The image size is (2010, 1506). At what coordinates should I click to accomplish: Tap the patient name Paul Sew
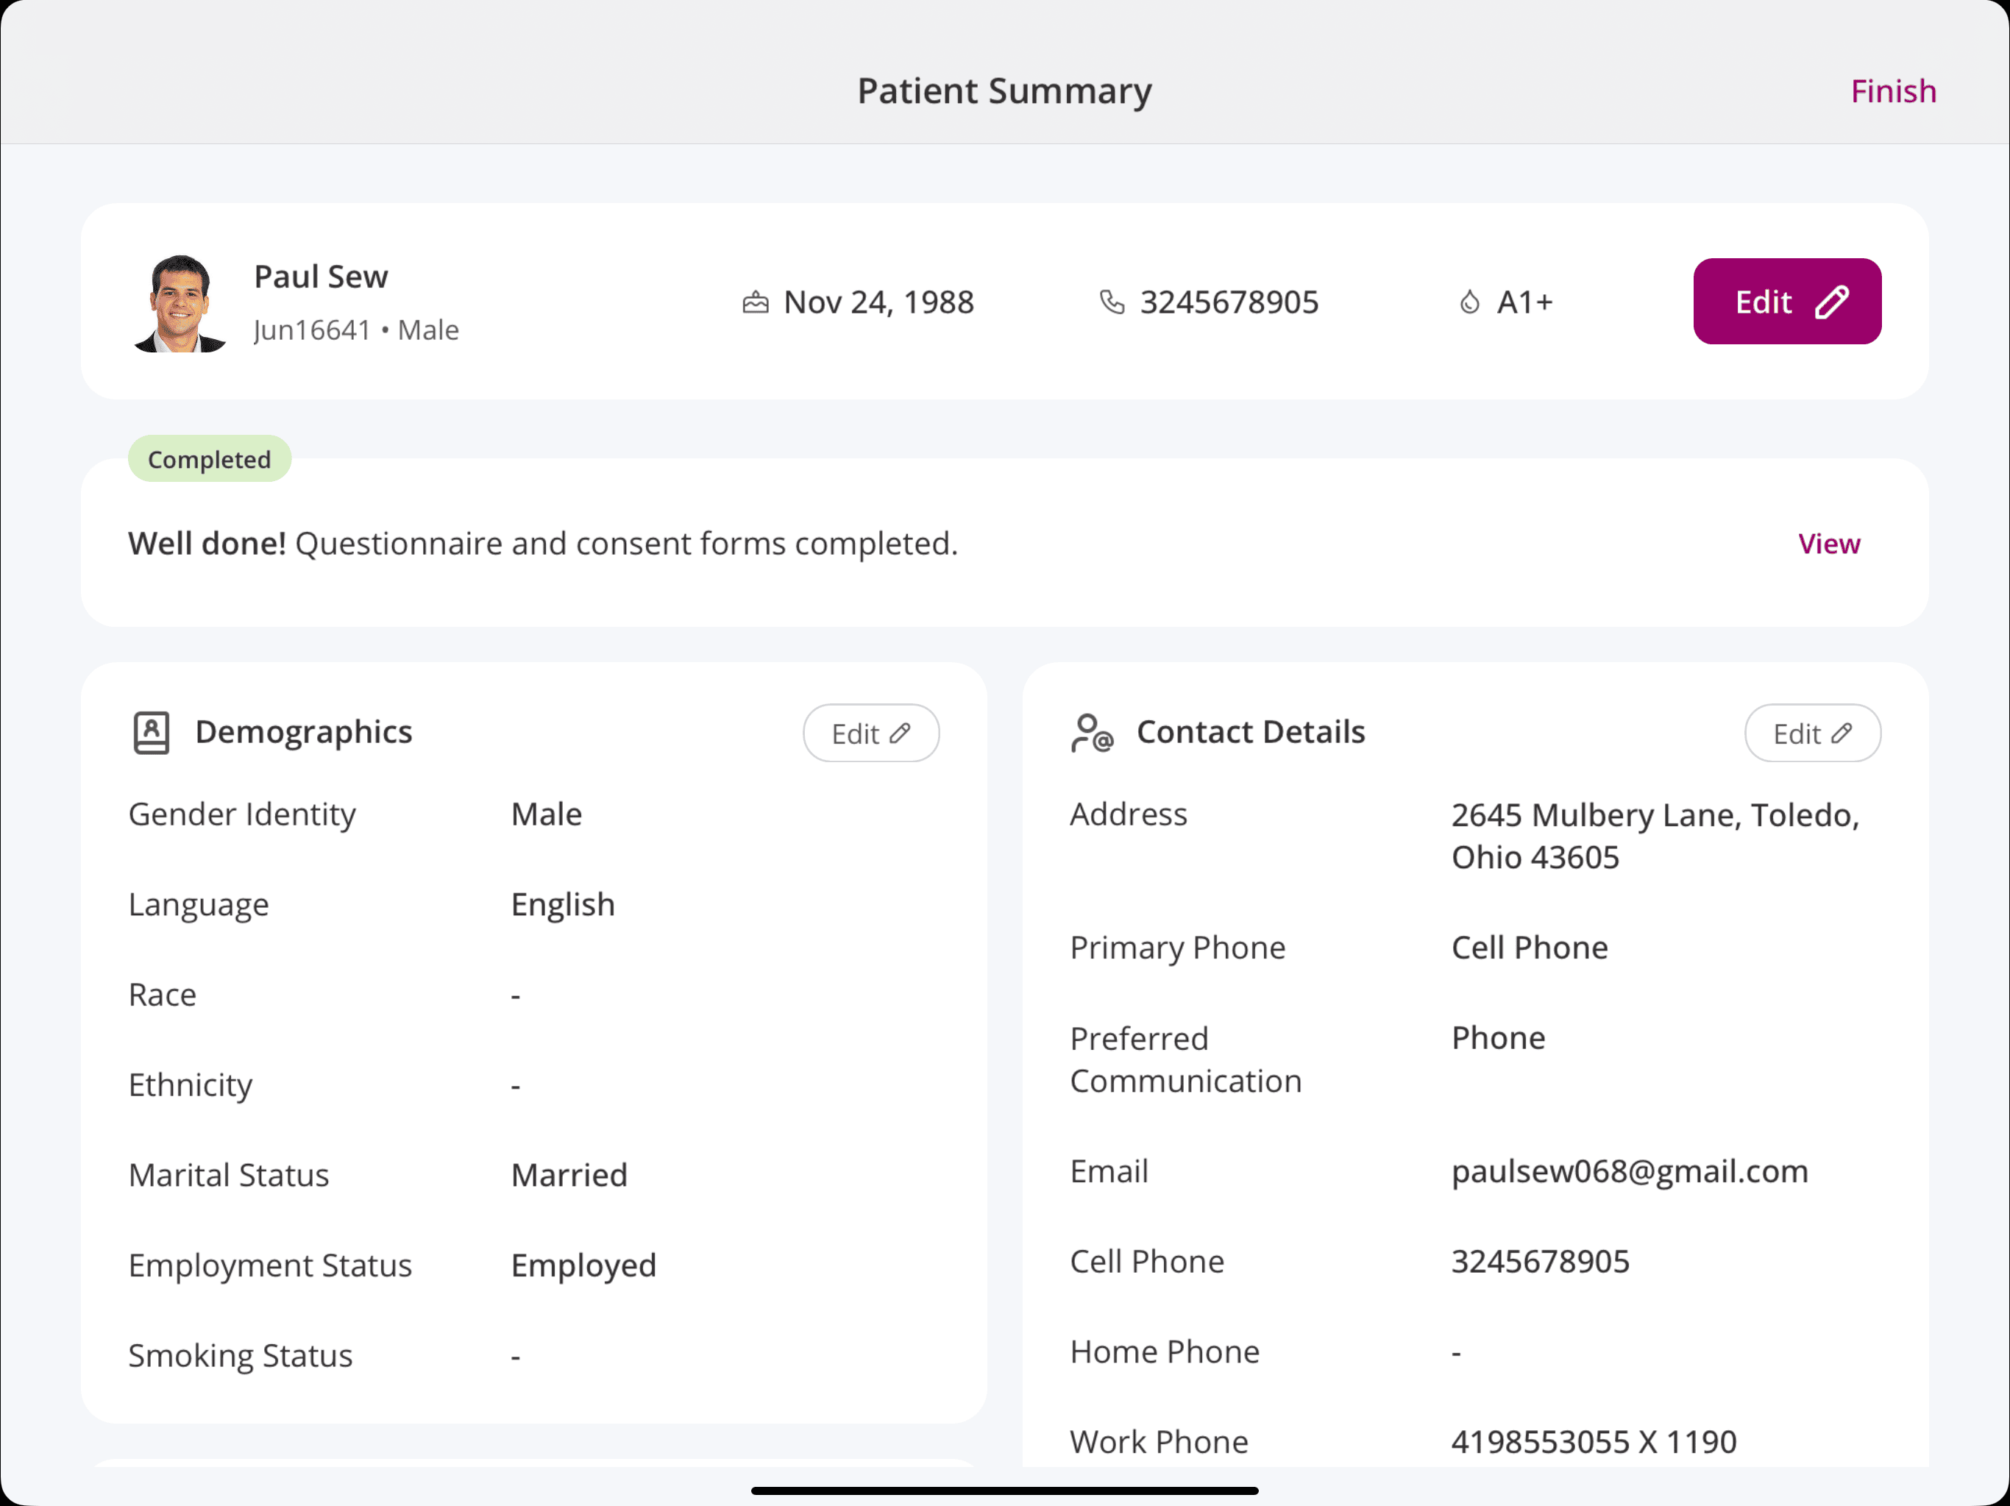321,277
